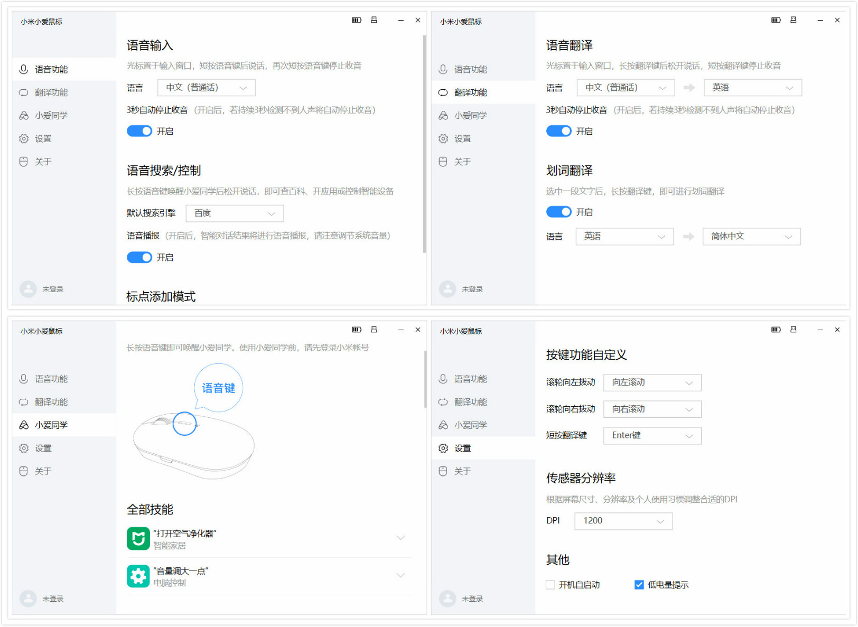
Task: Uncheck the 低电量提示 checkbox
Action: [639, 585]
